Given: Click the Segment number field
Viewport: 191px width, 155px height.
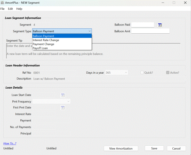Looking at the screenshot, I should pos(41,25).
